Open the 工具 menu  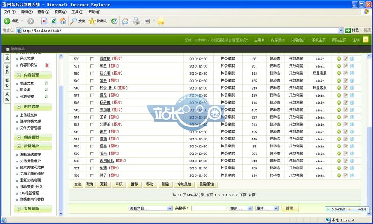[77, 12]
